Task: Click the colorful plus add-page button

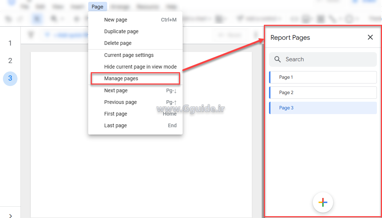Action: (x=323, y=202)
